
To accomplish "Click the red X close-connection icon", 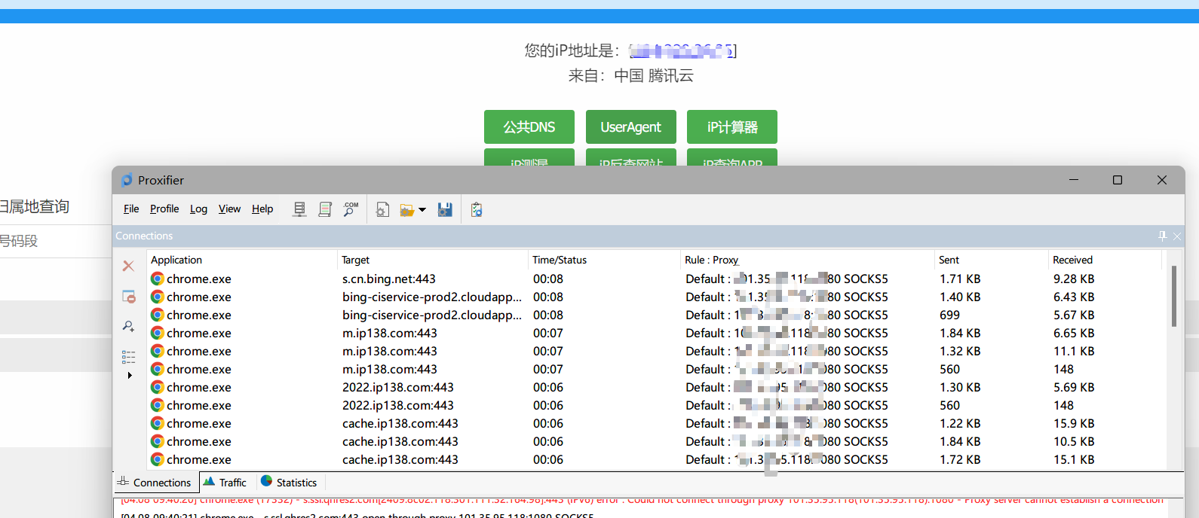I will [128, 266].
